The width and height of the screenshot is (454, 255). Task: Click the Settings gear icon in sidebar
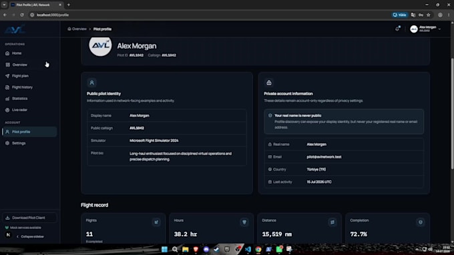click(7, 143)
